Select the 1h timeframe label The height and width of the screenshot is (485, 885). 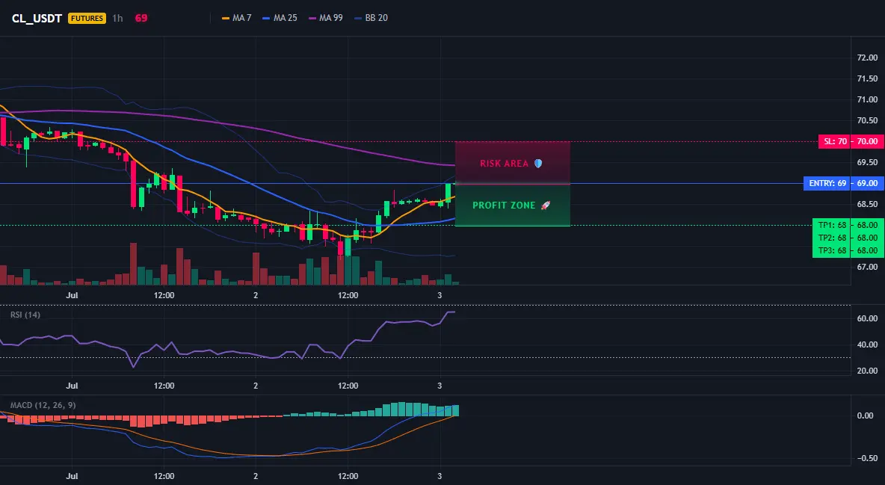point(117,18)
